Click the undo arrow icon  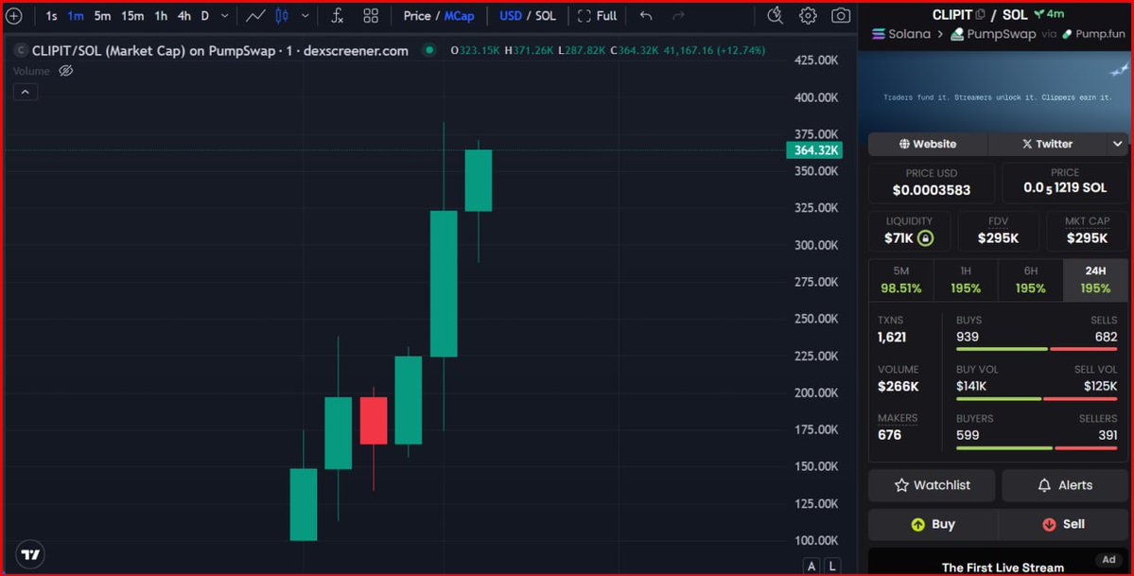646,16
